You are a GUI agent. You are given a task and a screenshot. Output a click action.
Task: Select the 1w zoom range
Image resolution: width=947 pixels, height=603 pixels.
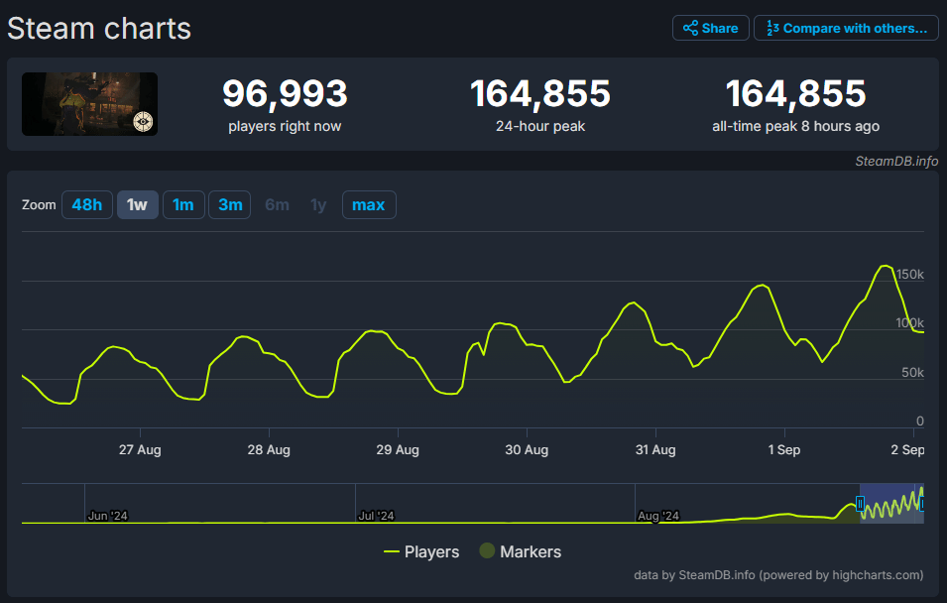[x=137, y=205]
